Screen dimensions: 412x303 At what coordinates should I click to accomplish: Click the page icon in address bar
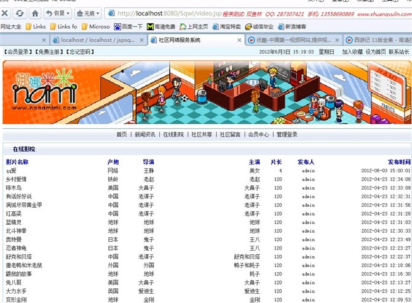coord(111,13)
